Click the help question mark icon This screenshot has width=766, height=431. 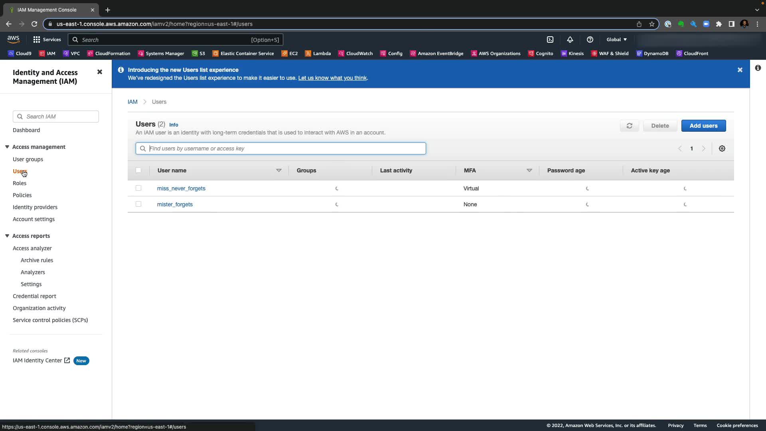(590, 40)
